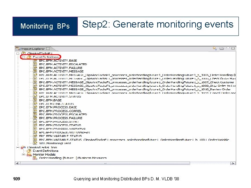This screenshot has height=188, width=251.
Task: Select BPC.BFM.PROCESS.BASE event definition
Action: tap(58, 107)
